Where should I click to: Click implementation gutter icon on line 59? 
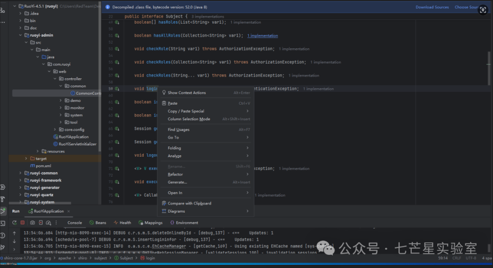[117, 89]
